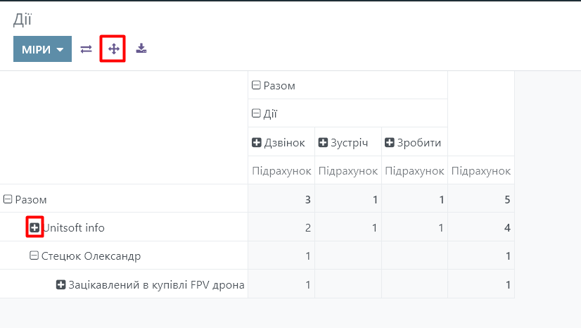Sort by Підрахунок under Зустріч
Viewport: 581px width, 328px height.
[x=348, y=171]
